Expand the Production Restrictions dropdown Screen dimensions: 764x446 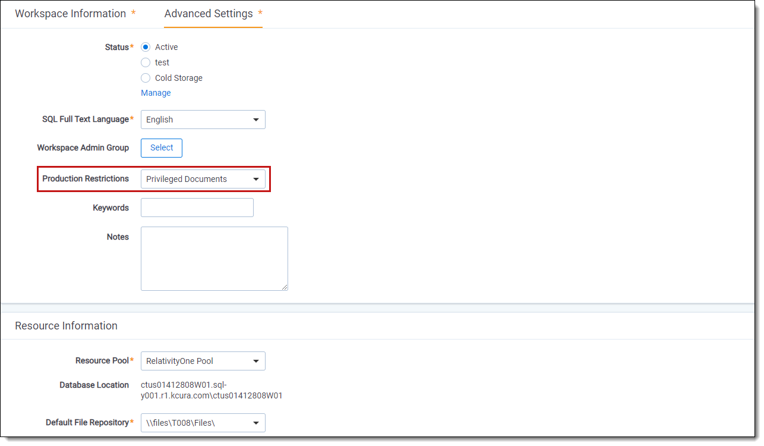203,179
